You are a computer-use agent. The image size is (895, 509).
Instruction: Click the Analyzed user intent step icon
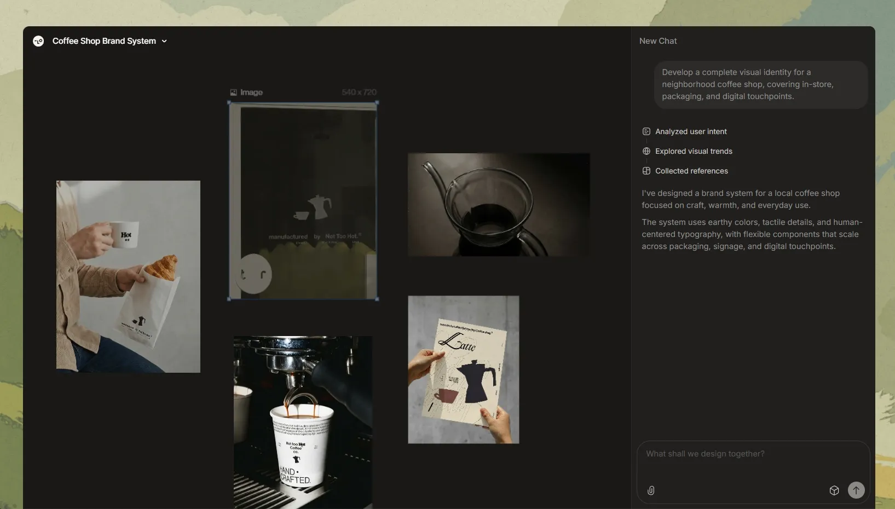(646, 131)
